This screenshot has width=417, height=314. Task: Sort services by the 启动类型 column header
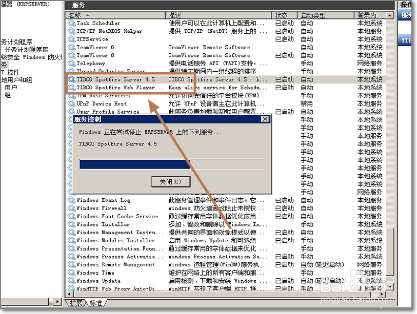(x=326, y=15)
